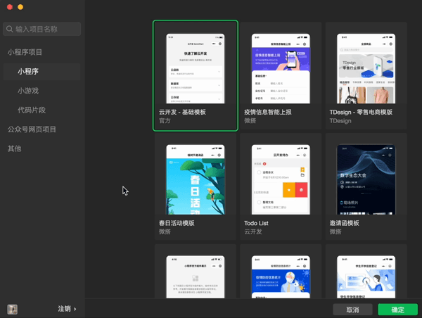
Task: Select 小游戏 in the sidebar
Action: click(x=28, y=91)
